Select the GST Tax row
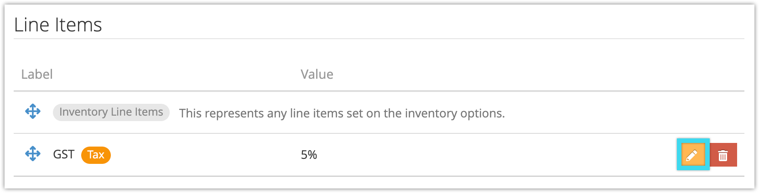Viewport: 759px width, 193px height. pos(379,155)
